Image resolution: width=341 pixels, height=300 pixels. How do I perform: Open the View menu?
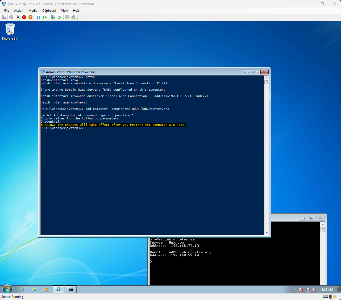click(x=64, y=11)
